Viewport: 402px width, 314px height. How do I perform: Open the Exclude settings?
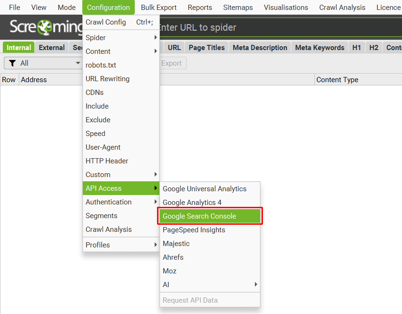click(97, 119)
